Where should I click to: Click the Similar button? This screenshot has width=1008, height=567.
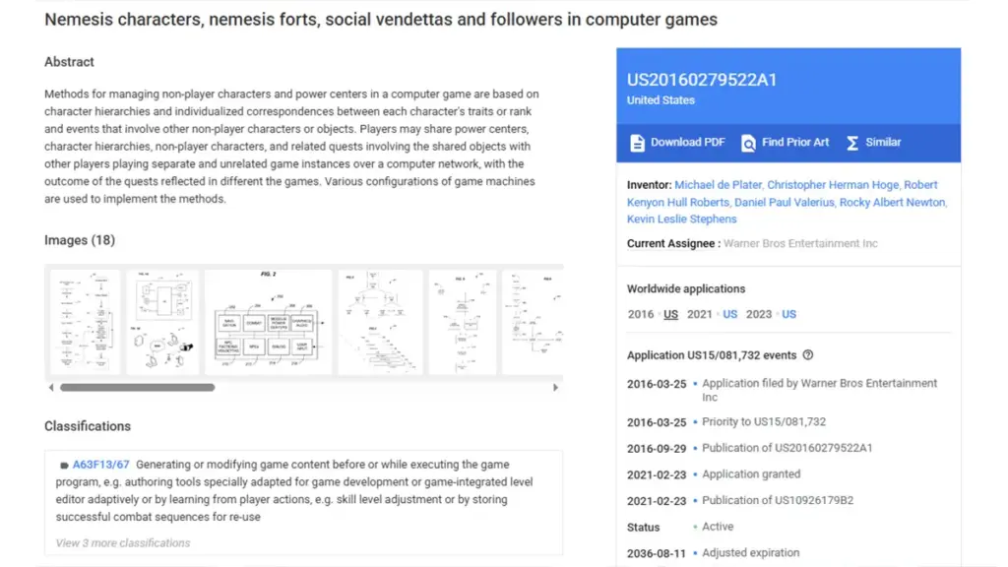(x=873, y=143)
